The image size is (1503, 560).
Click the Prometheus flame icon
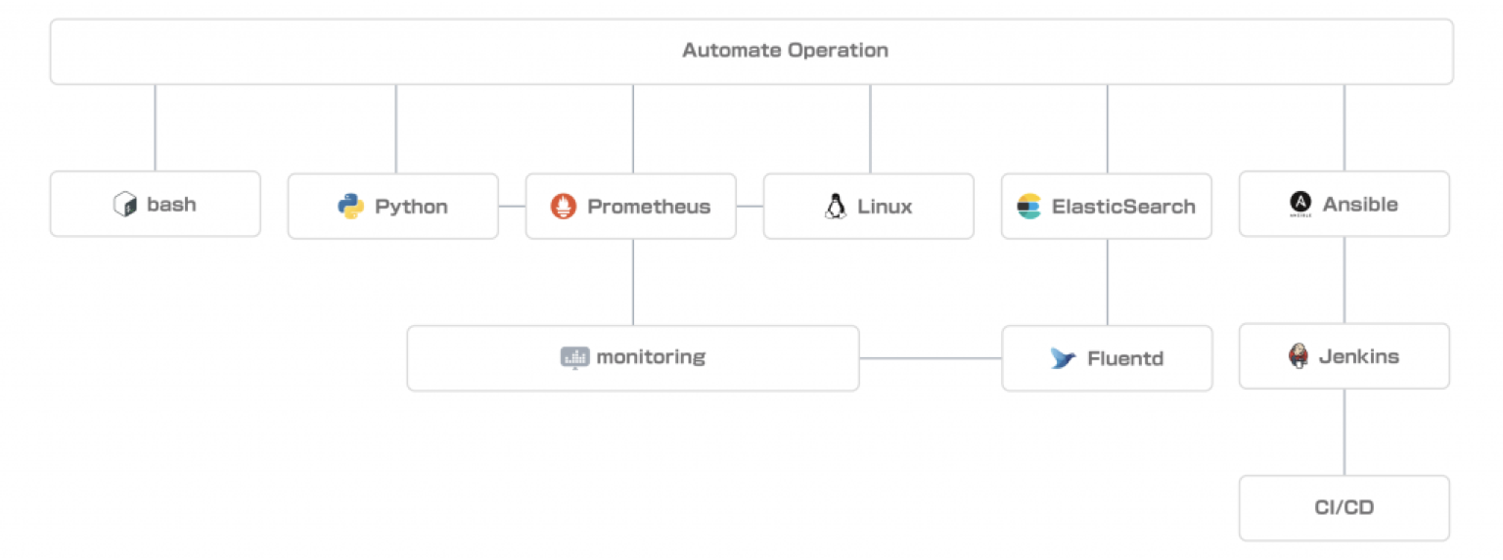pyautogui.click(x=563, y=207)
